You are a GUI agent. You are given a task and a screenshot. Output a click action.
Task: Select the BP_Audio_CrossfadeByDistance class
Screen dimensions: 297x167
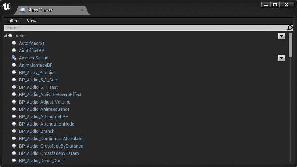[x=51, y=146]
